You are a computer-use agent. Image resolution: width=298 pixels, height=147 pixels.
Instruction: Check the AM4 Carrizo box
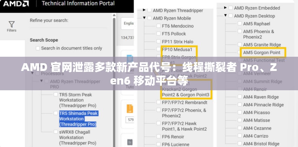240,136
